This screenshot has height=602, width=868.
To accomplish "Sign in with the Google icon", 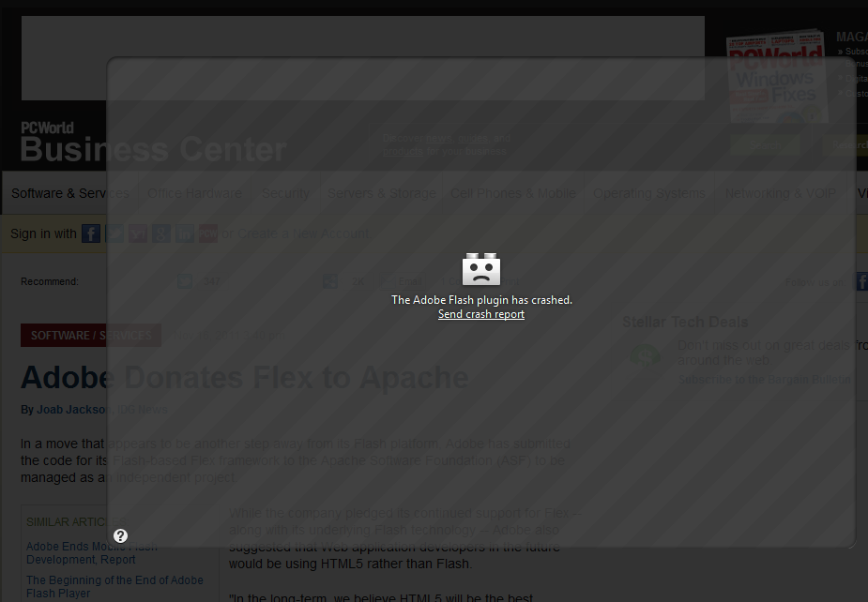I will [161, 233].
